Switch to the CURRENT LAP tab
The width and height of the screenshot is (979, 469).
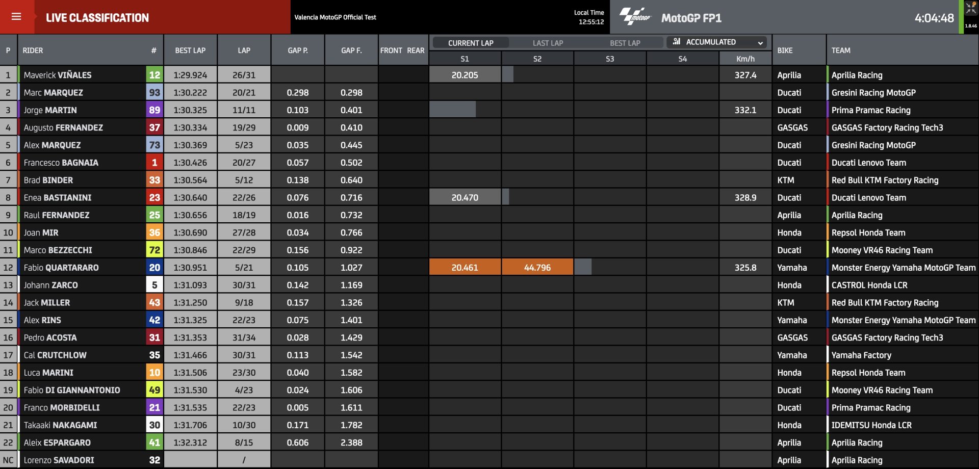click(x=471, y=43)
